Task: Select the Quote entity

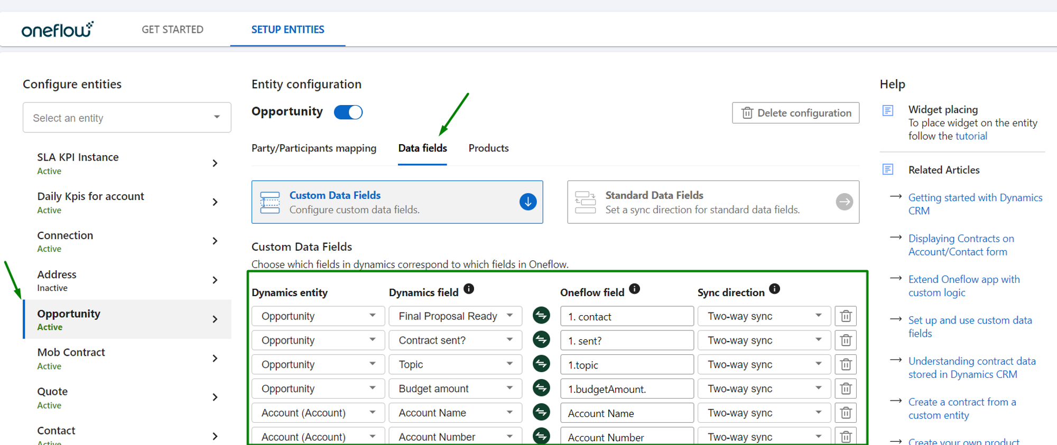Action: pyautogui.click(x=127, y=397)
